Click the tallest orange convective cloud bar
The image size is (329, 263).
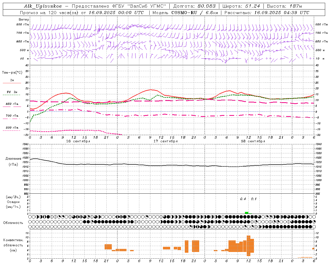click(x=249, y=246)
